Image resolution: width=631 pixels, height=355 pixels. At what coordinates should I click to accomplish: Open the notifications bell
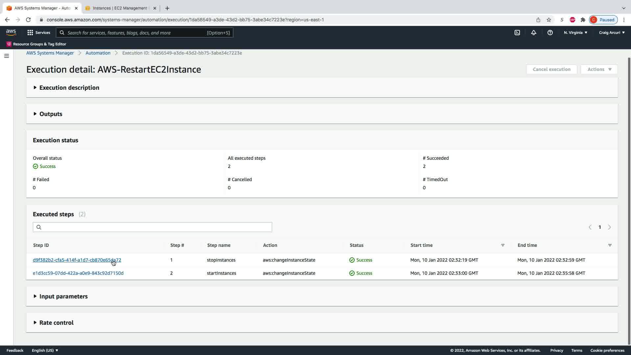tap(534, 33)
